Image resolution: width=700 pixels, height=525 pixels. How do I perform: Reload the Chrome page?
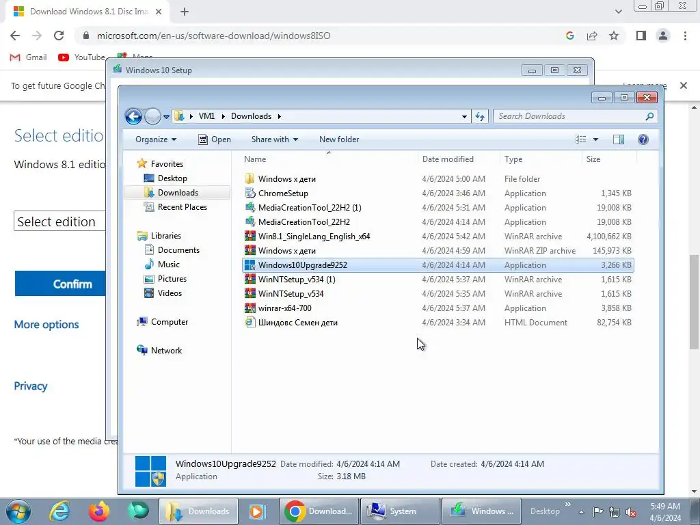pyautogui.click(x=59, y=36)
